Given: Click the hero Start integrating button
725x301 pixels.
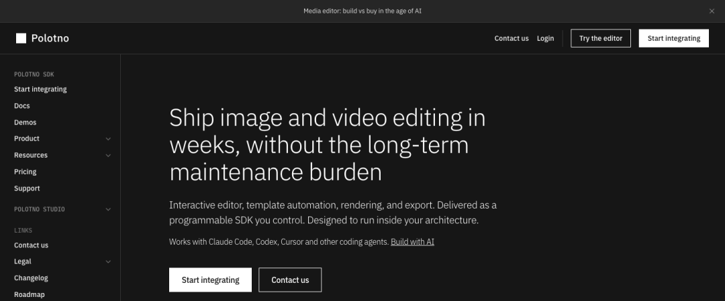Looking at the screenshot, I should pyautogui.click(x=210, y=280).
